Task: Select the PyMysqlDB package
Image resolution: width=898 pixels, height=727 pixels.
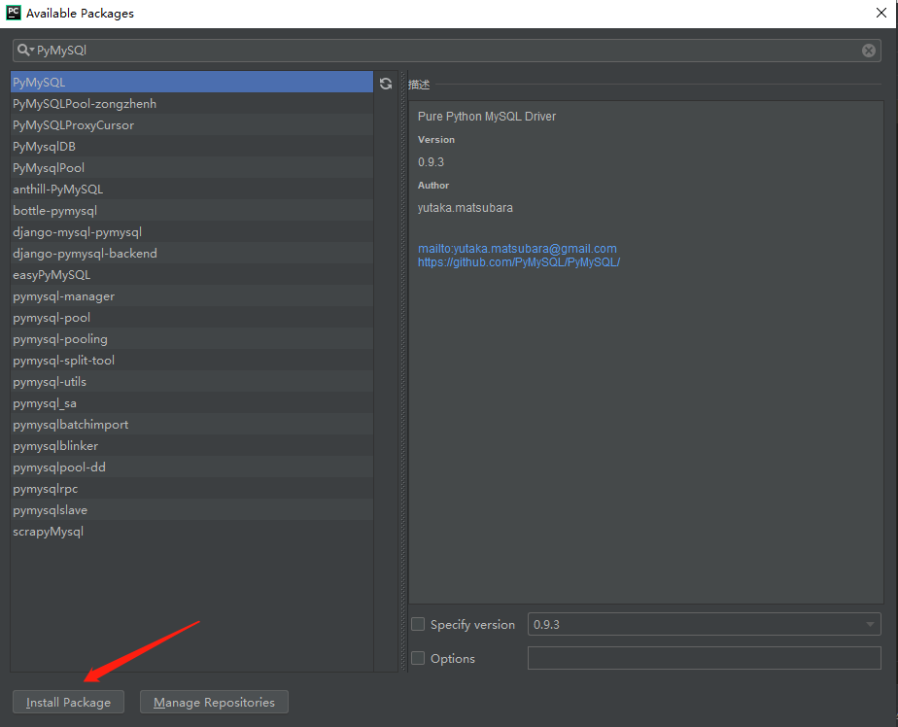Action: point(191,146)
